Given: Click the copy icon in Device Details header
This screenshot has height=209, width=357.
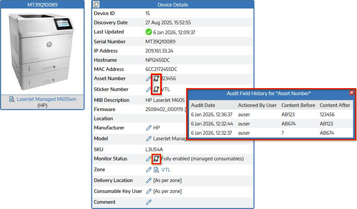Looking at the screenshot, I should click(x=96, y=5).
